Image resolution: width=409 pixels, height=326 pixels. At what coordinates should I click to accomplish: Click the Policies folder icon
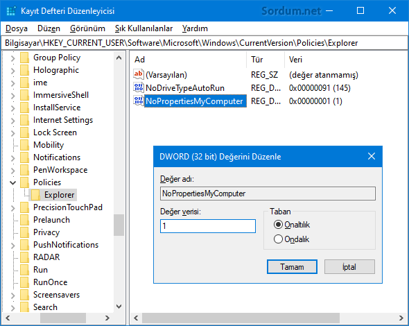click(24, 182)
